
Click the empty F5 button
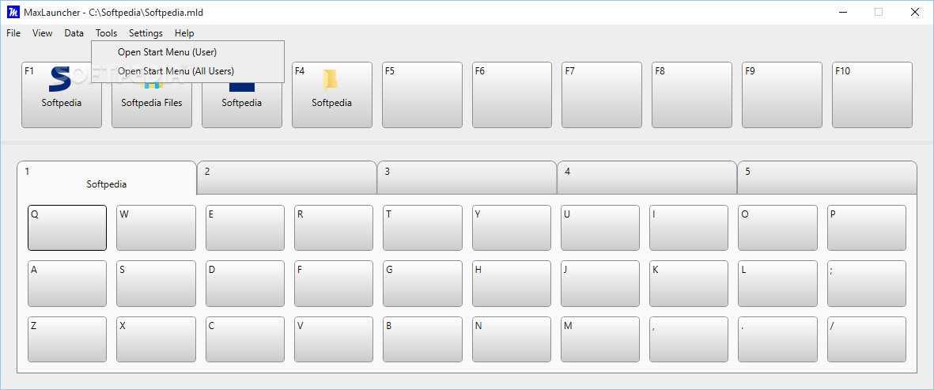point(422,95)
